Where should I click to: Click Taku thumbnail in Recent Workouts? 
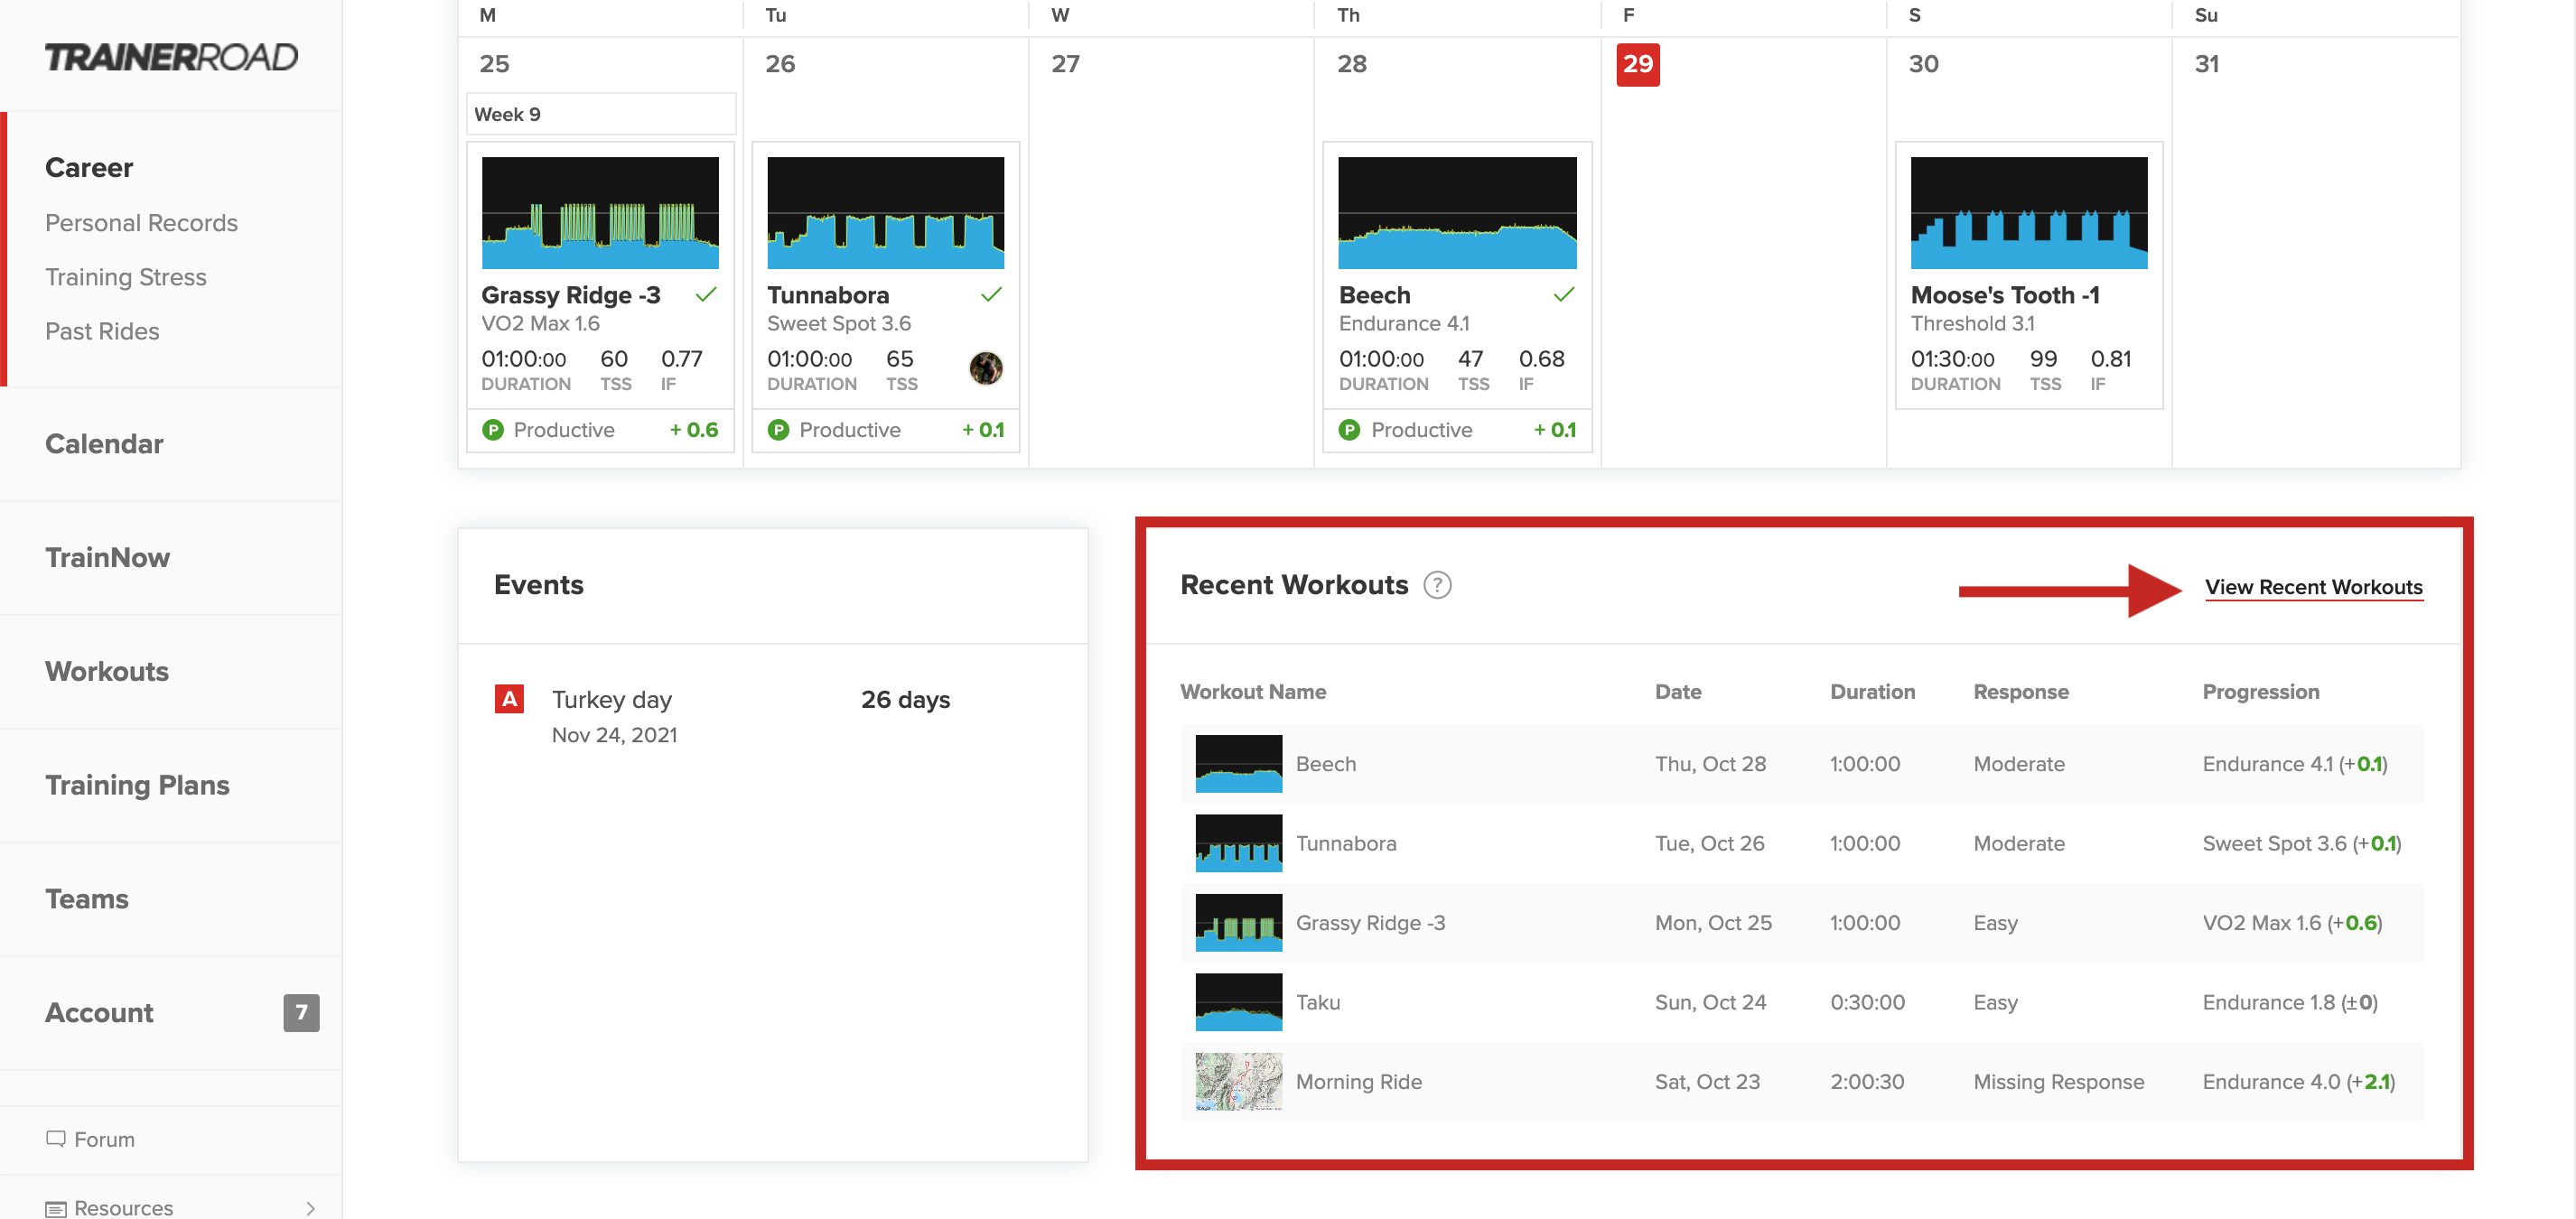tap(1238, 1002)
